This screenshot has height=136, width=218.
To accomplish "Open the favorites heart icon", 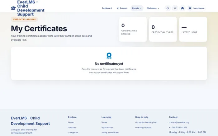I will (175, 8).
